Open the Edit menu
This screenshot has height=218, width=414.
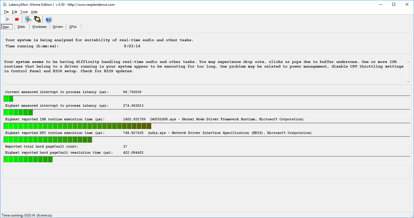pyautogui.click(x=15, y=12)
